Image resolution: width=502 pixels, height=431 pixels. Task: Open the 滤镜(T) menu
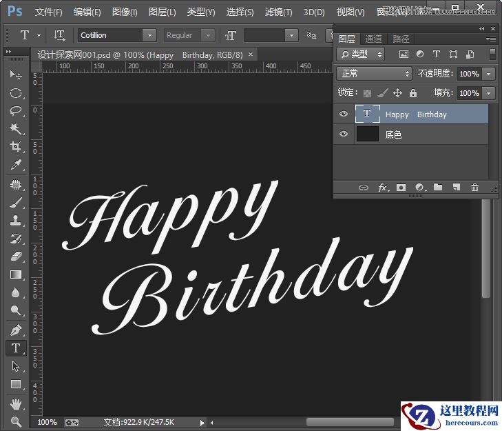(278, 12)
